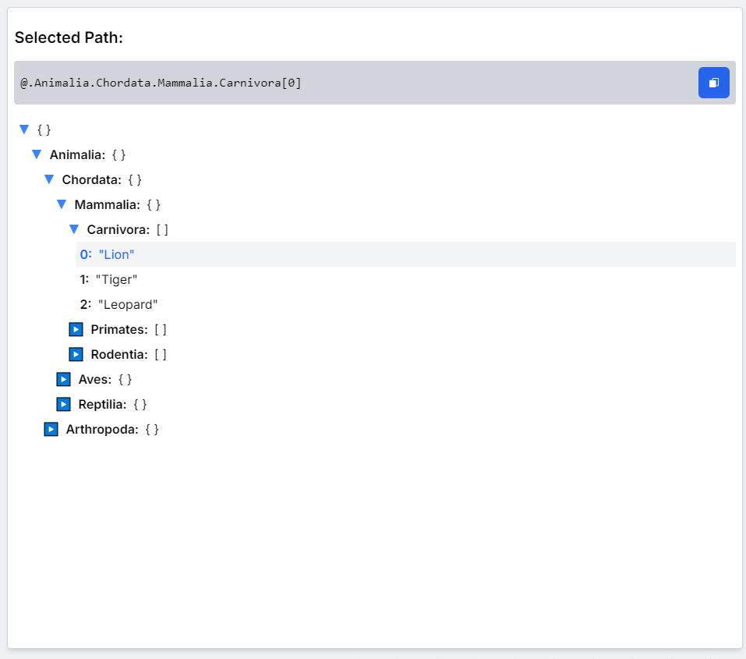Click the Reptilia key label

pyautogui.click(x=101, y=404)
